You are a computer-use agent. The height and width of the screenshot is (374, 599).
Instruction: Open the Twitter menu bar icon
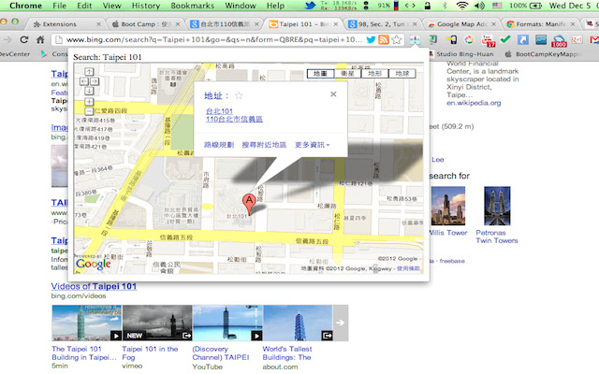310,6
